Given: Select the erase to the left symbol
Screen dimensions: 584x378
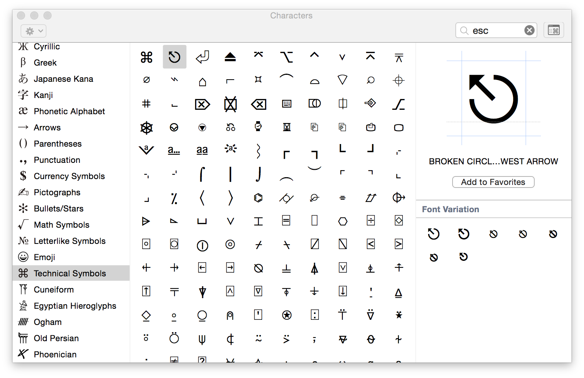Looking at the screenshot, I should tap(258, 105).
